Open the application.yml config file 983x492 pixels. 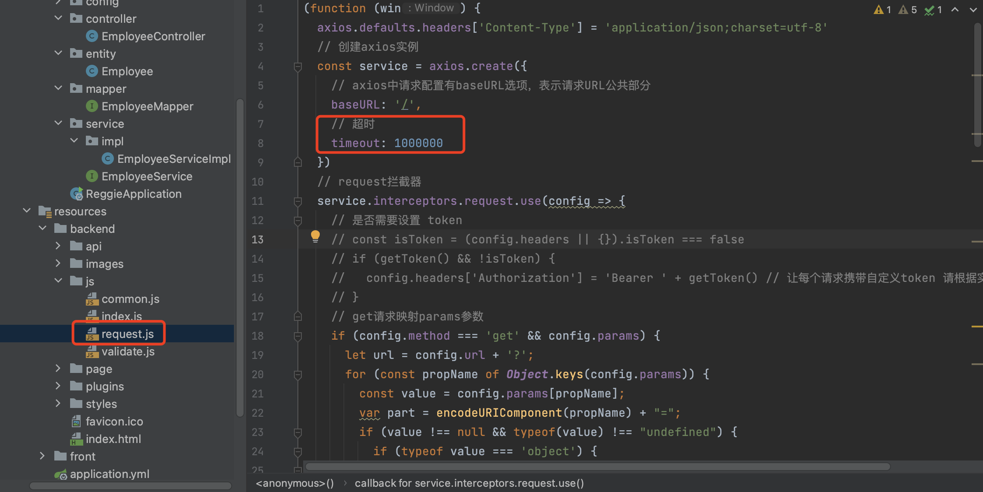tap(109, 474)
